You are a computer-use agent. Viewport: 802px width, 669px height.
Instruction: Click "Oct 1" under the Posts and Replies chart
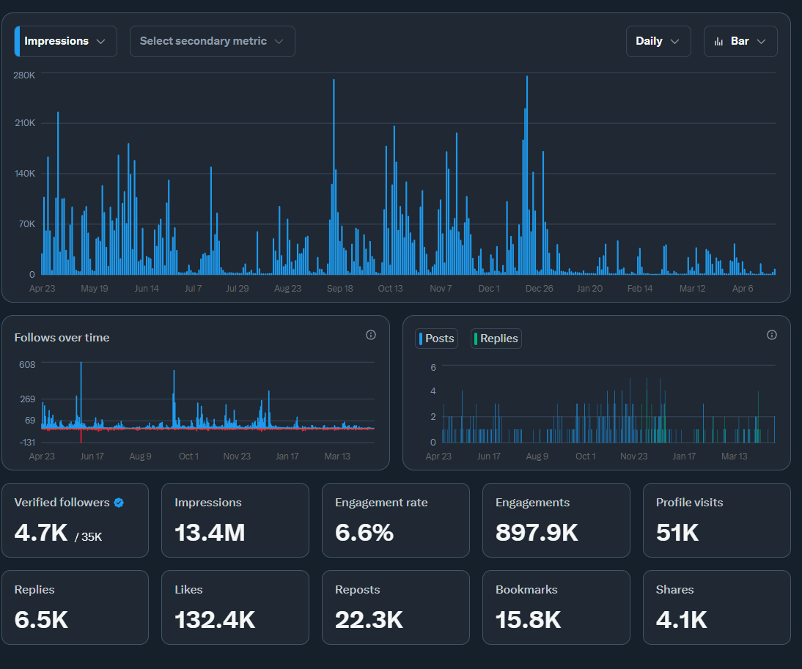pos(586,456)
